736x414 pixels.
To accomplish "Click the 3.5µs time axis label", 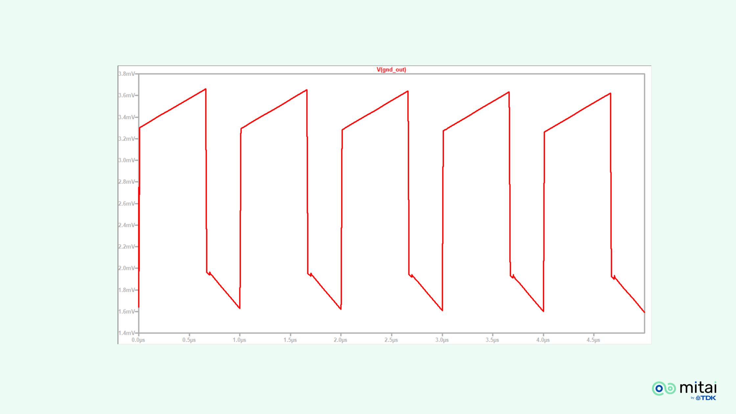I will click(492, 340).
